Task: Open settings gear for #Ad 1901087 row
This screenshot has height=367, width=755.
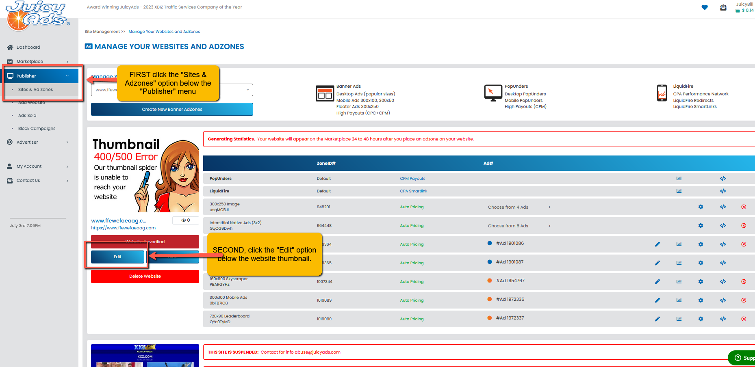Action: point(701,263)
